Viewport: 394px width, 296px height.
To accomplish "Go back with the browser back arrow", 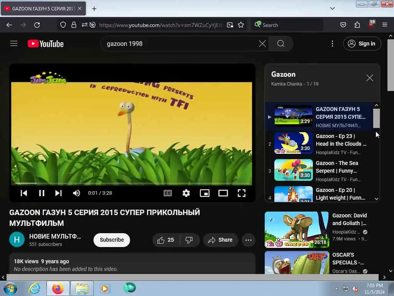I will pyautogui.click(x=9, y=25).
